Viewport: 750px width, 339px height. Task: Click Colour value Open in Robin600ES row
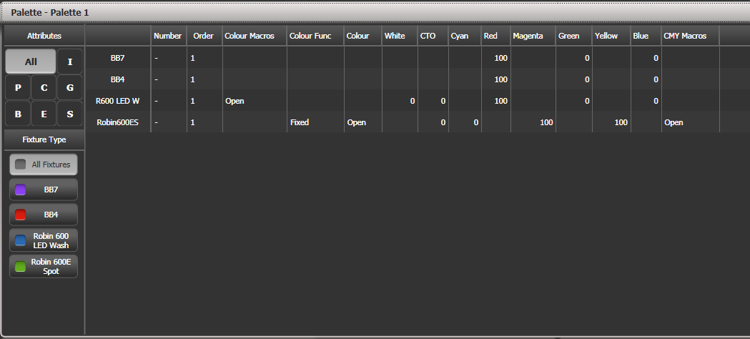(356, 122)
